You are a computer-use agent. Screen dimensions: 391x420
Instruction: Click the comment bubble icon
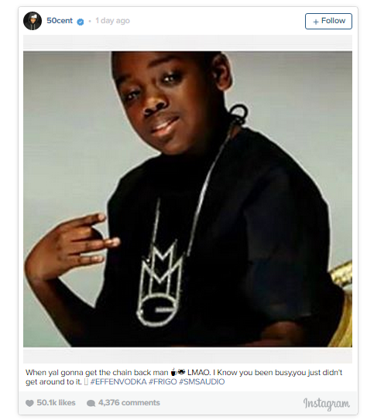tap(91, 404)
